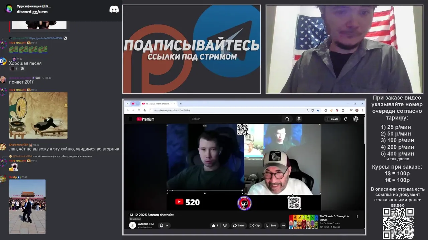Click the Урусификация server avatar
This screenshot has width=428, height=240.
(9, 9)
